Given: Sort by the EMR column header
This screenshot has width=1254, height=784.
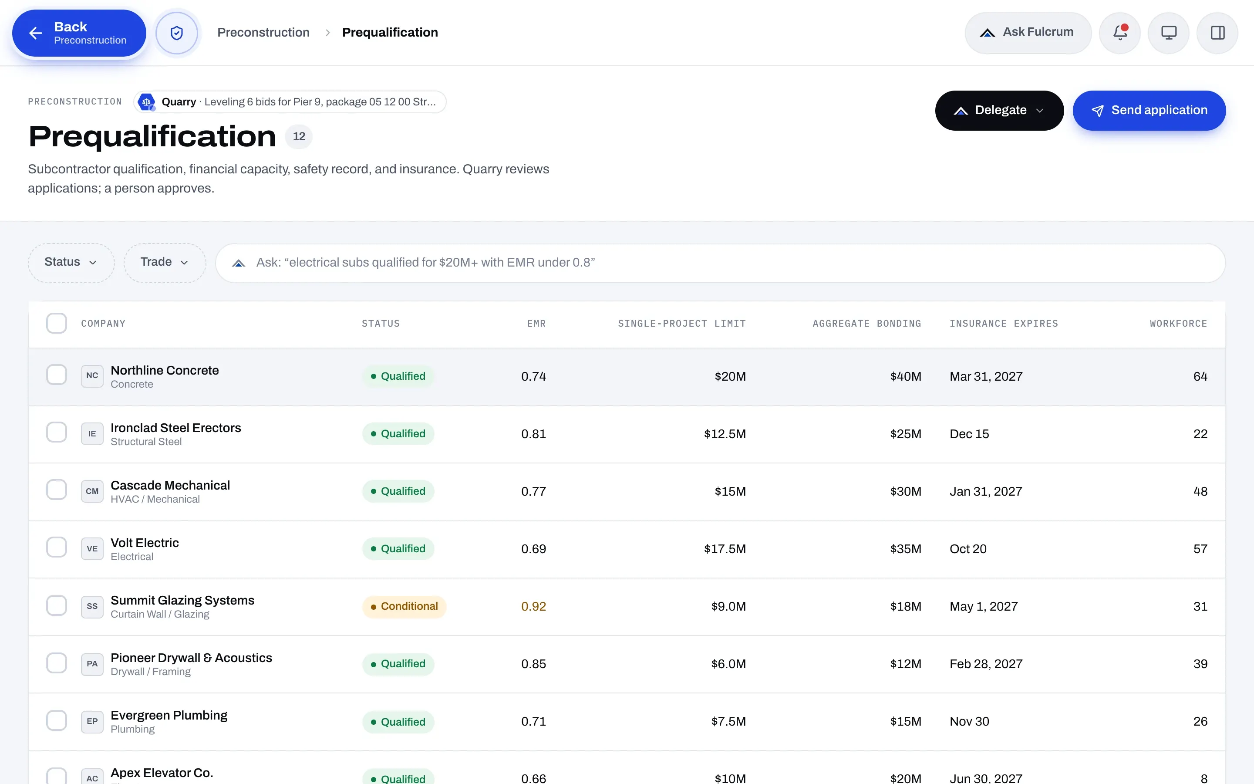Looking at the screenshot, I should pyautogui.click(x=536, y=324).
